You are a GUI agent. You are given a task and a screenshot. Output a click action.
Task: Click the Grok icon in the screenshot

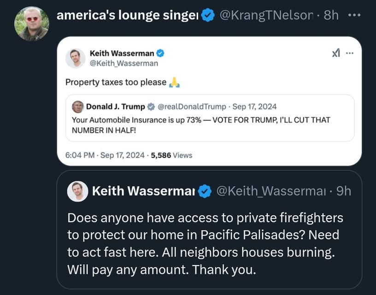(x=336, y=53)
